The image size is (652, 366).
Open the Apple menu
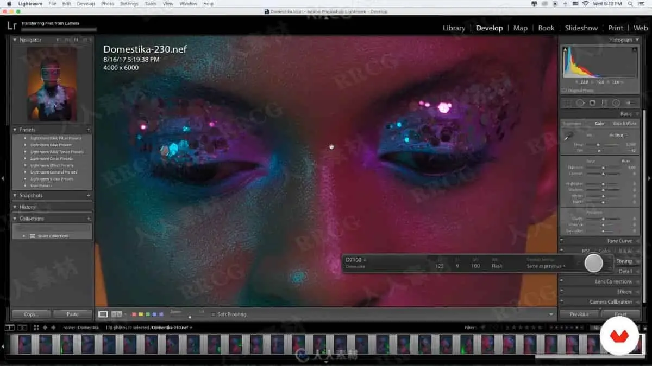9,4
